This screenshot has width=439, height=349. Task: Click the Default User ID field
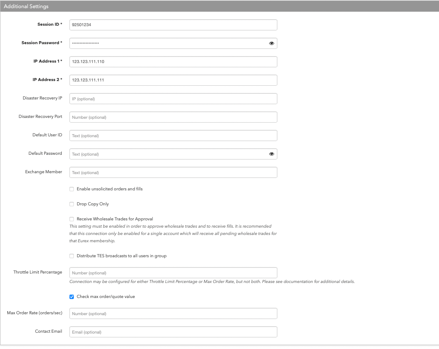pos(173,135)
